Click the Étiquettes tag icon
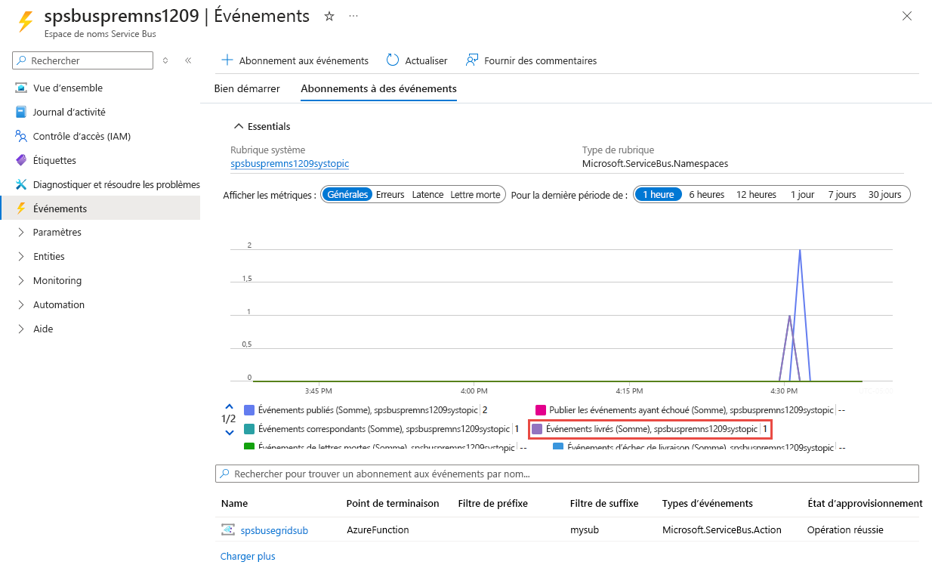Image resolution: width=932 pixels, height=568 pixels. click(x=20, y=160)
